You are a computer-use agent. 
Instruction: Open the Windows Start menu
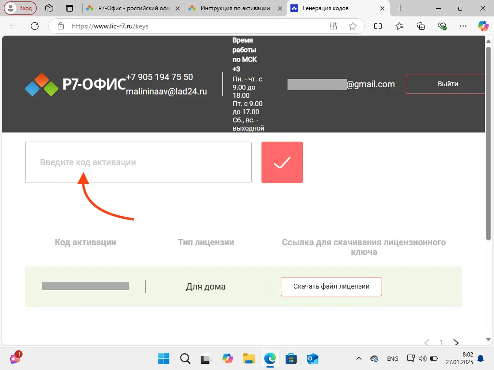164,358
